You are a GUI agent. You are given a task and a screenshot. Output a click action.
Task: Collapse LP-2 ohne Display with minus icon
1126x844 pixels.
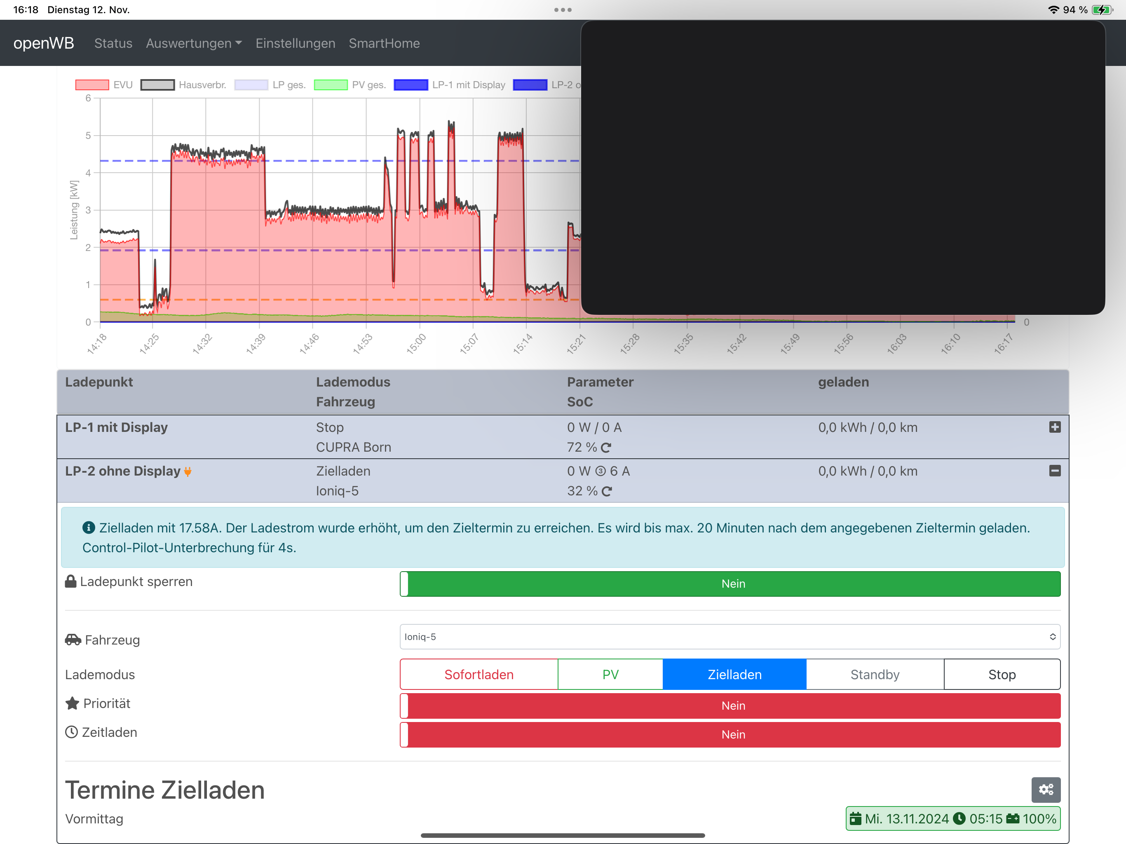(x=1054, y=471)
